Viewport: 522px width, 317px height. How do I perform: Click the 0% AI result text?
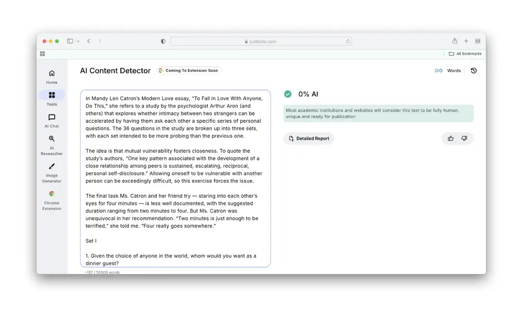(x=308, y=94)
